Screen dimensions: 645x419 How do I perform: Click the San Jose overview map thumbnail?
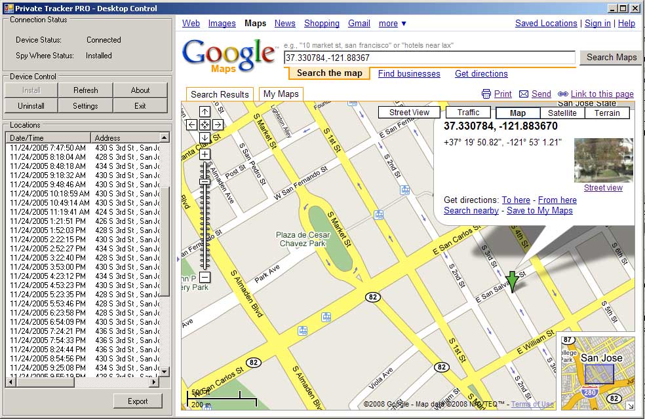tap(596, 373)
